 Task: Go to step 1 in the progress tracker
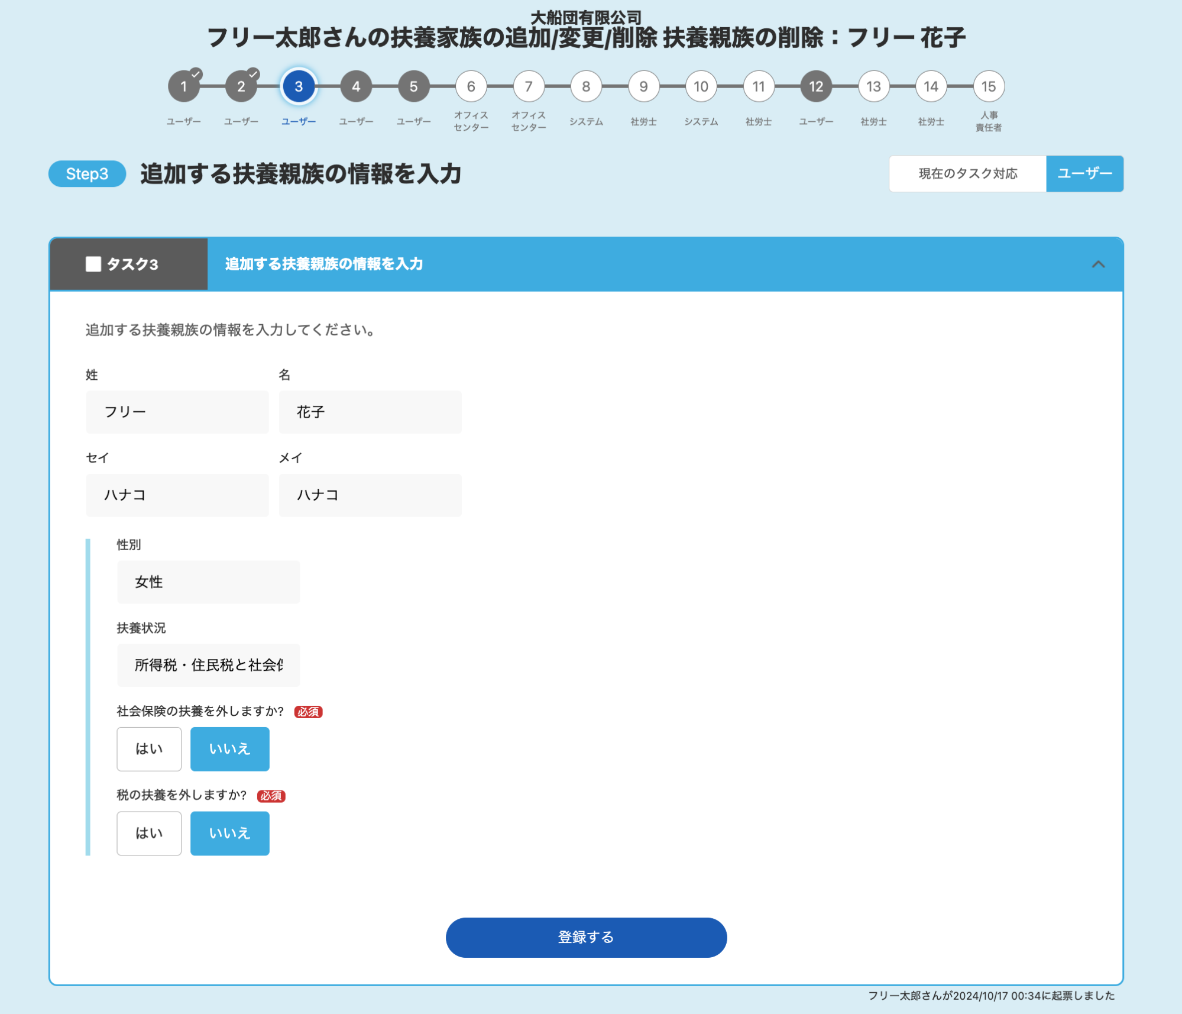click(184, 86)
